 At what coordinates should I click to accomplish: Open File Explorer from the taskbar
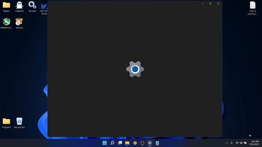click(x=127, y=143)
